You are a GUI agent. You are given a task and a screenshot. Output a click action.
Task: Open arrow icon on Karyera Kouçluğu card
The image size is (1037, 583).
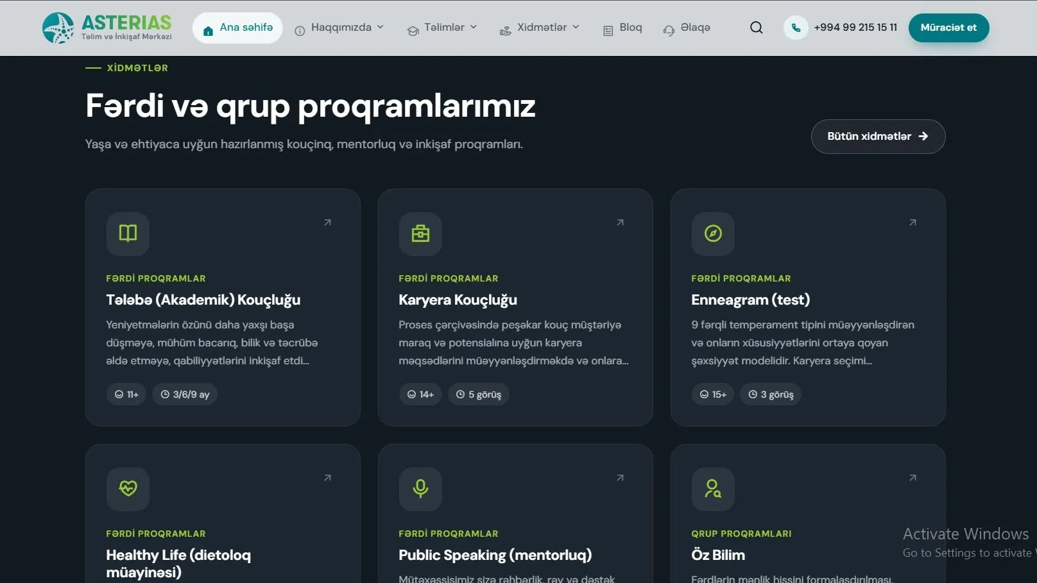point(620,223)
